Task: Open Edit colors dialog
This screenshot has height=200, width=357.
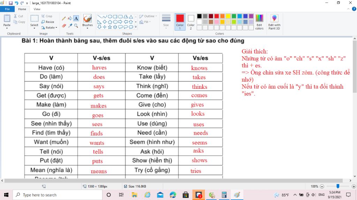Action: (x=259, y=22)
